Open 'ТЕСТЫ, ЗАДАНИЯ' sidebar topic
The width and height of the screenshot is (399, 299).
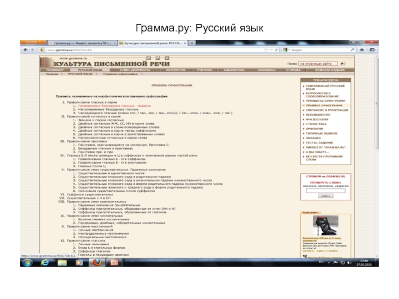click(x=319, y=143)
